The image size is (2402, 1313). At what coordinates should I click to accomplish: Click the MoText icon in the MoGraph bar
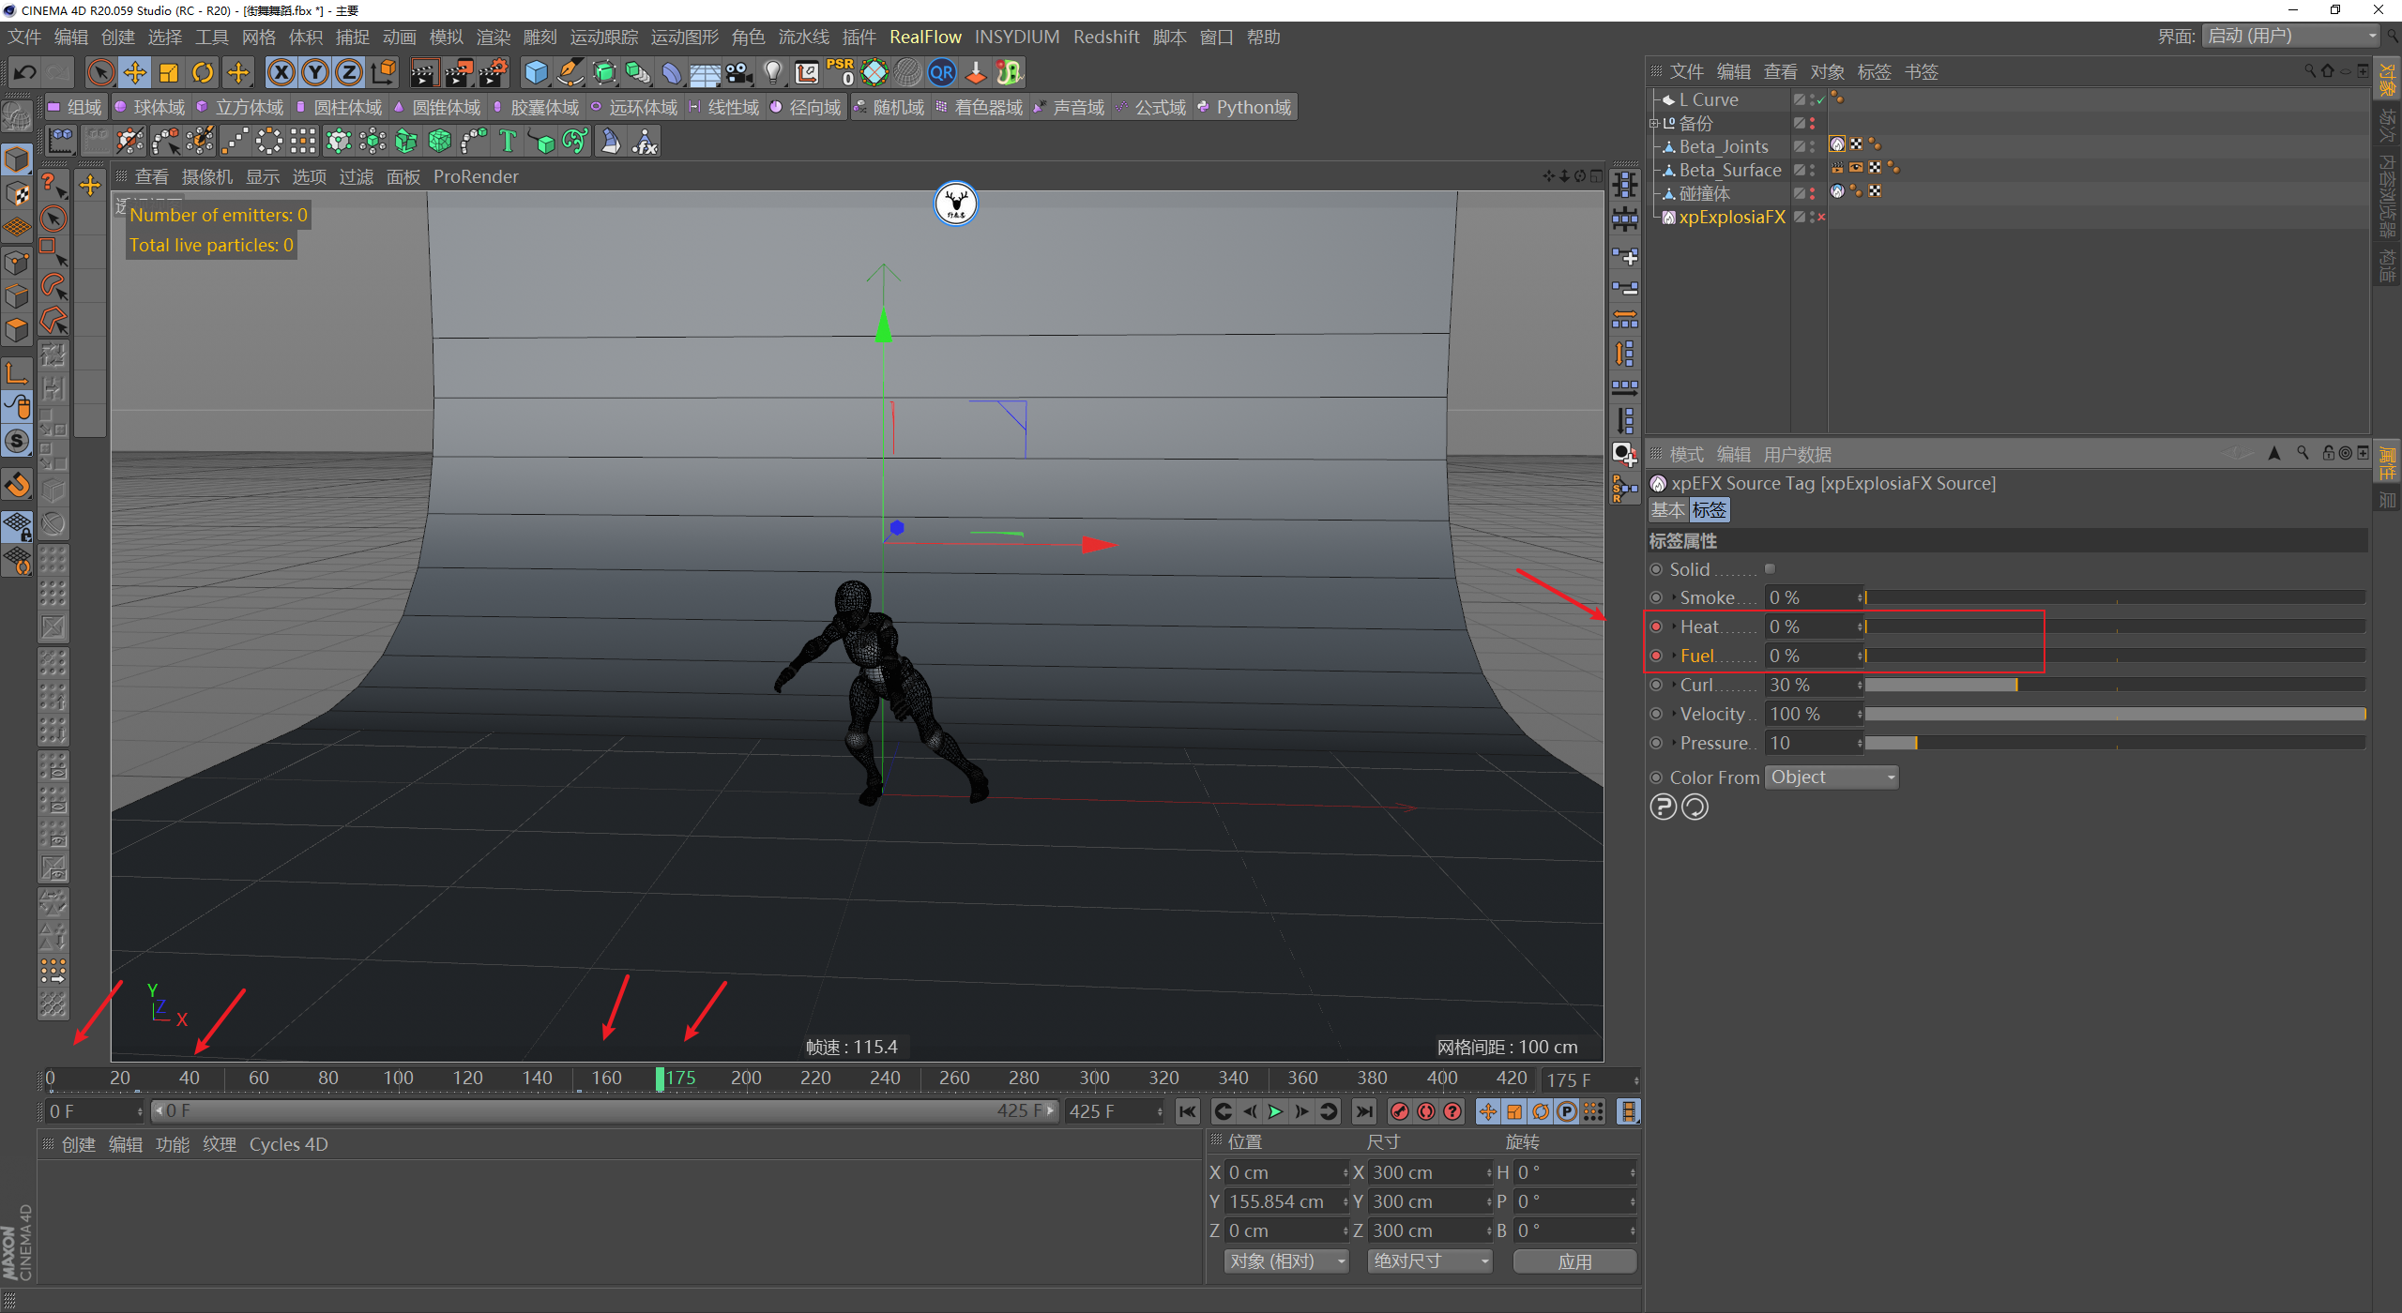[x=508, y=142]
